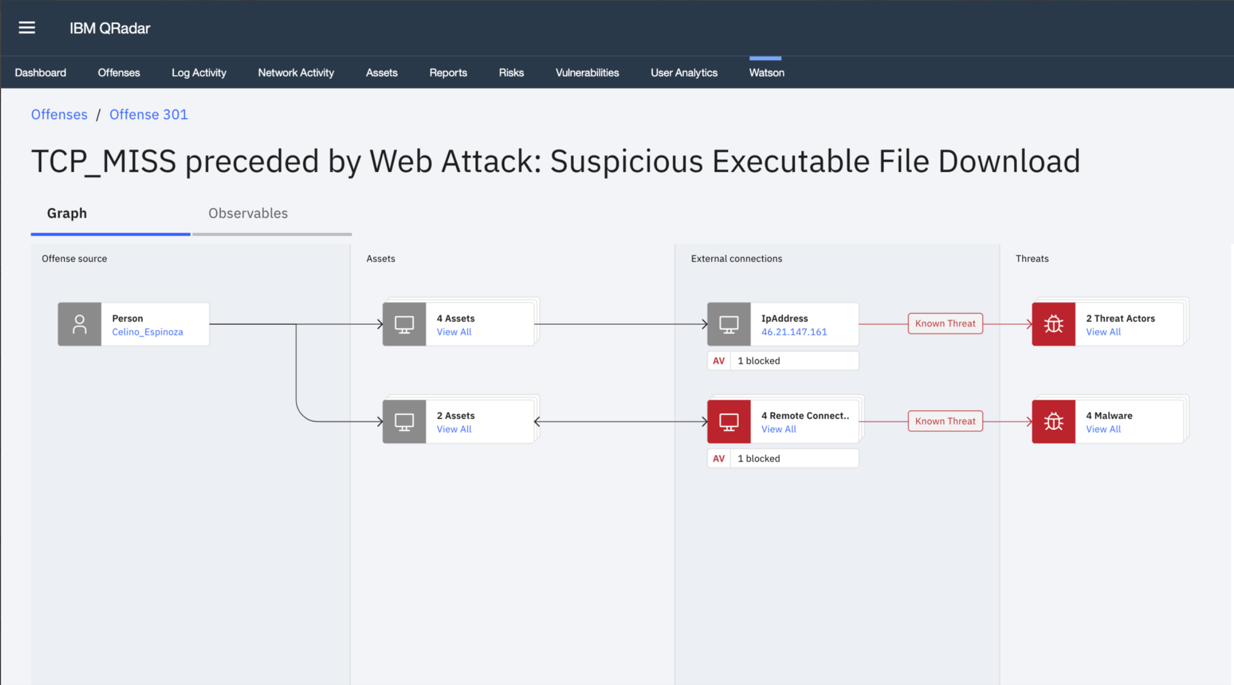The image size is (1234, 685).
Task: Click View All under 4 Remote Connect..
Action: (778, 429)
